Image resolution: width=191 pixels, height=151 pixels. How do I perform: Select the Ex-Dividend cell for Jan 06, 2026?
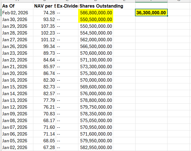67,134
